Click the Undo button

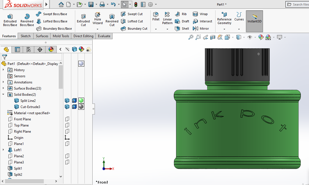(113, 4)
